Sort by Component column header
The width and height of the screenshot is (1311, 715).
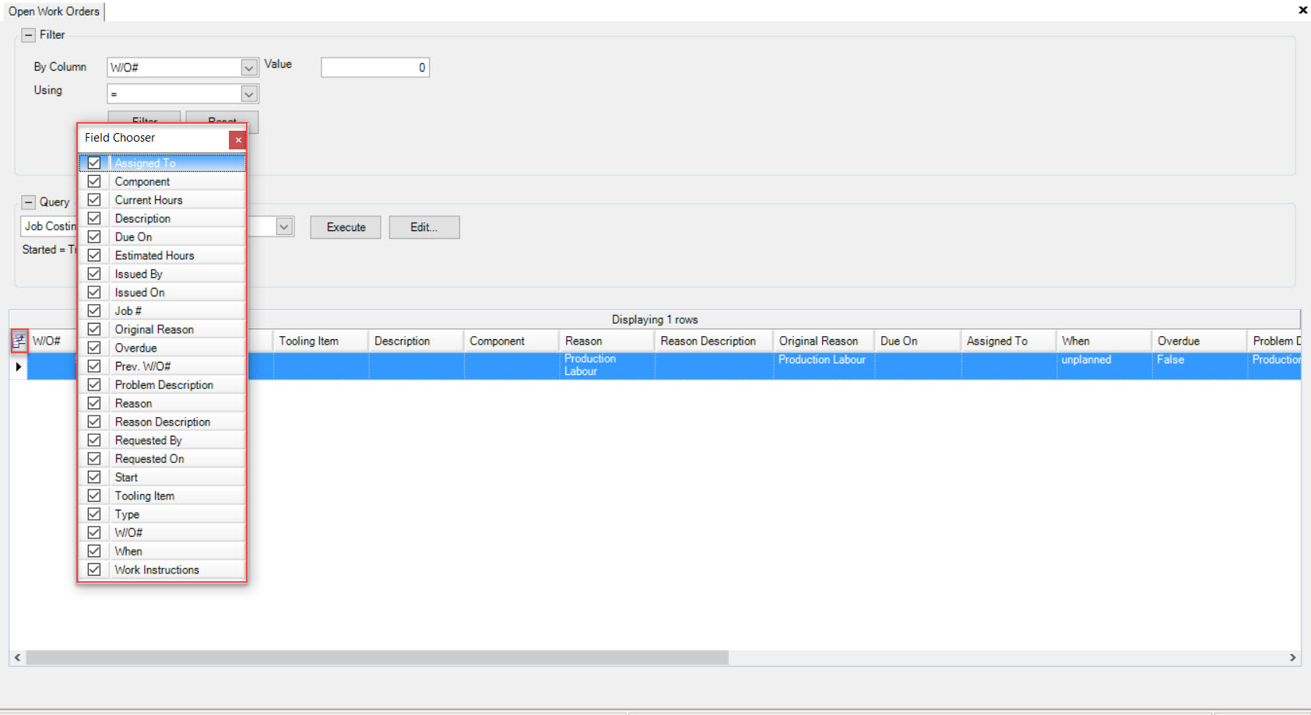[511, 341]
